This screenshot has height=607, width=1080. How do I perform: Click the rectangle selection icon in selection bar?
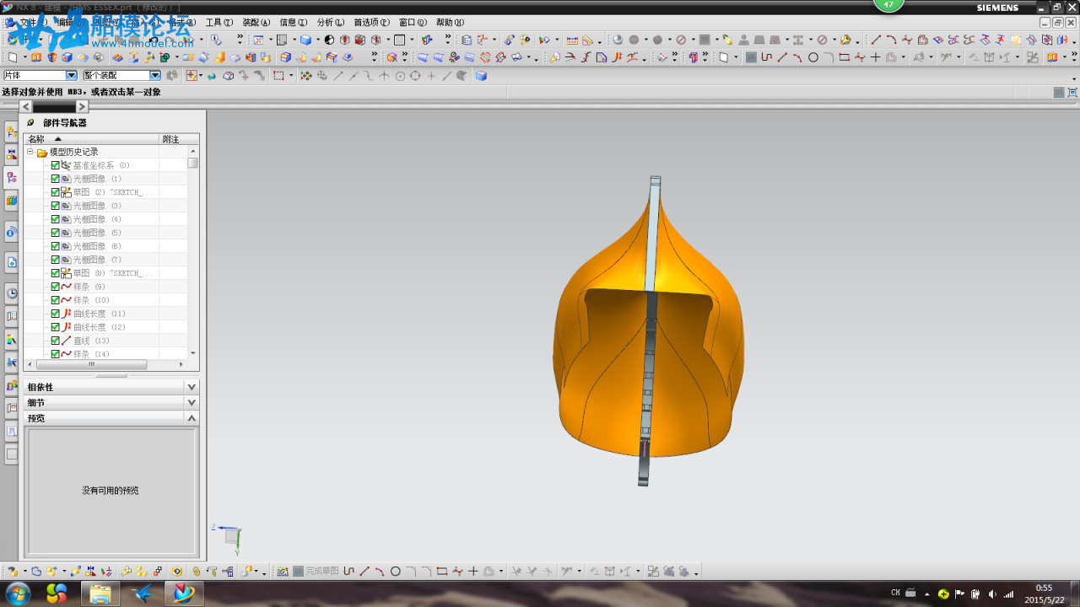tap(278, 75)
